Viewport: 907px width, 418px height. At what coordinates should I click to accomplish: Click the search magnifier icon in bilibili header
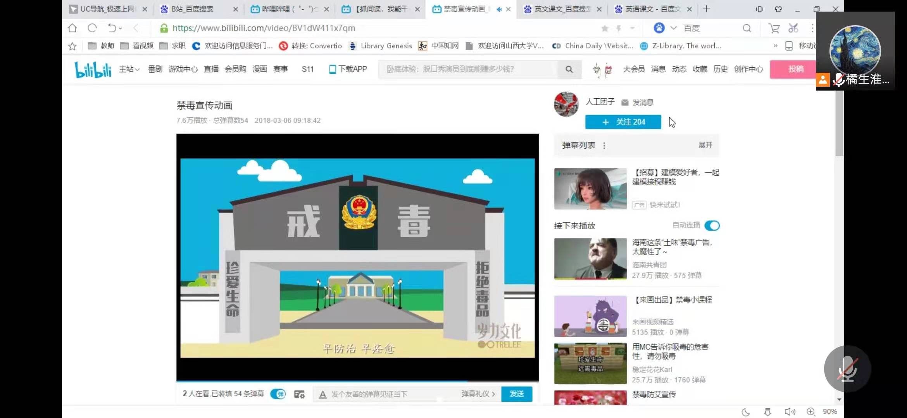pos(569,69)
